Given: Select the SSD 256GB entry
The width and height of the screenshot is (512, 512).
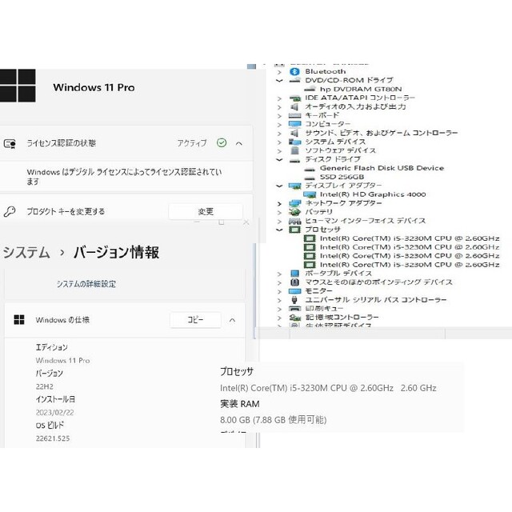Looking at the screenshot, I should [342, 177].
